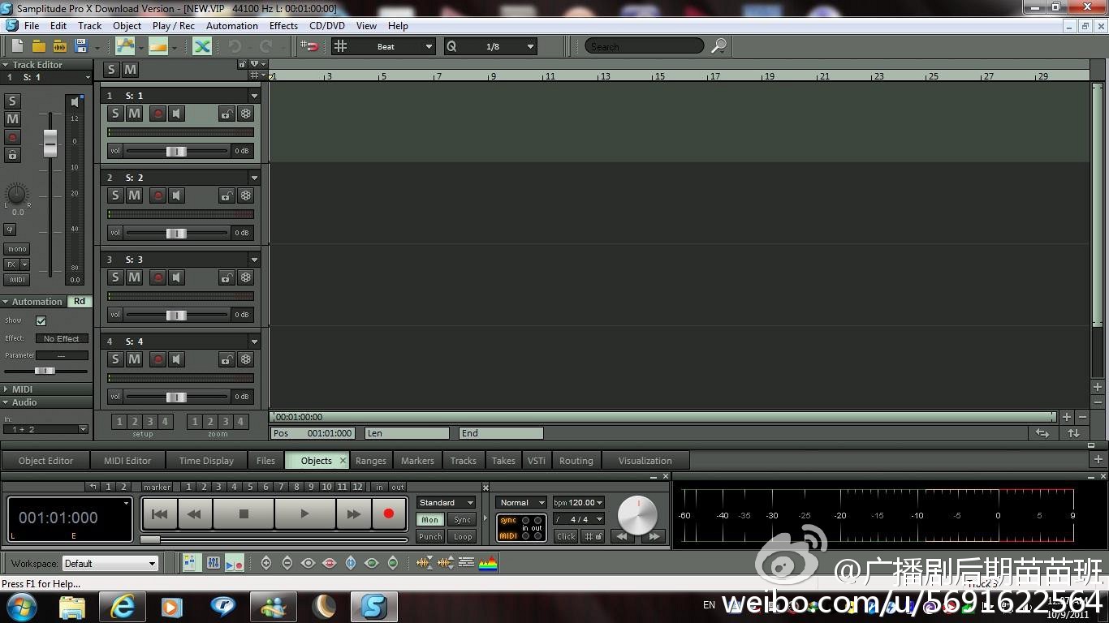Click the text lines icon in bottom toolbar
Viewport: 1109px width, 623px height.
(466, 563)
